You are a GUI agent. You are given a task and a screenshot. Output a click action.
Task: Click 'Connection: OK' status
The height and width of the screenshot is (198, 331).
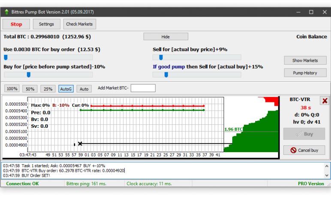pyautogui.click(x=22, y=184)
